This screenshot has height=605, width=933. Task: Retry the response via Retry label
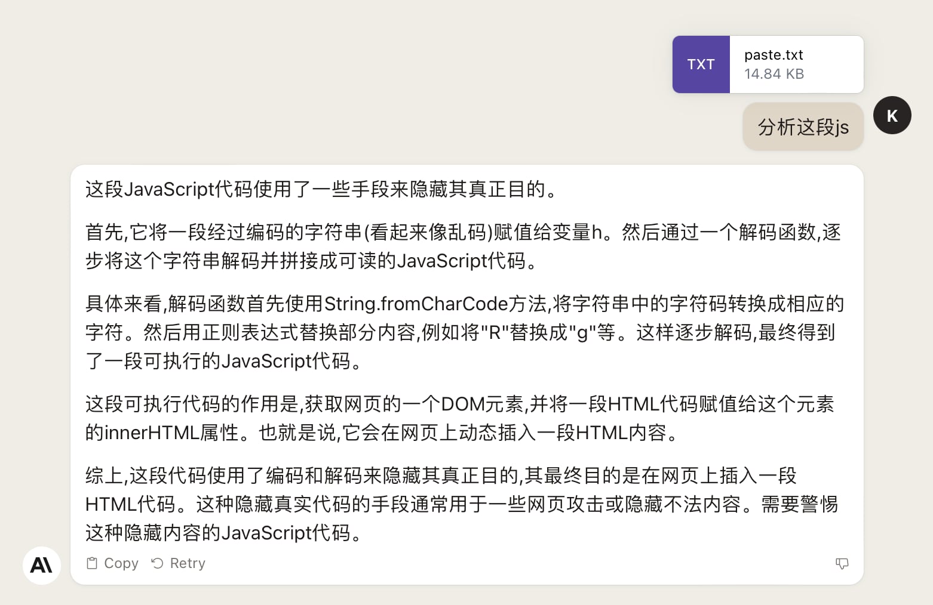tap(188, 563)
